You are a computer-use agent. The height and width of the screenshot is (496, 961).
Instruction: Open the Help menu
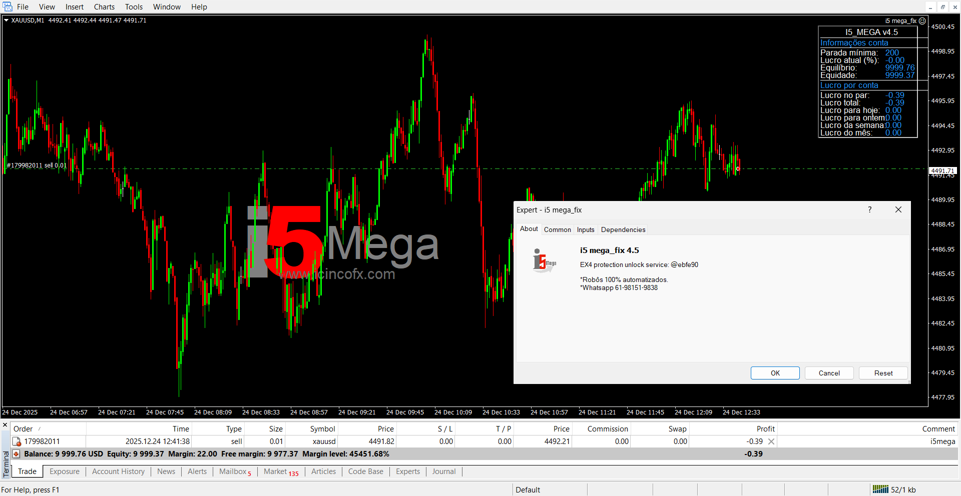(199, 7)
